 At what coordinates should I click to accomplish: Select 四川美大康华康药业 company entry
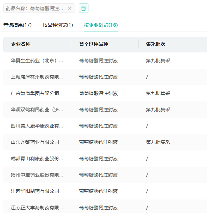click(x=37, y=126)
